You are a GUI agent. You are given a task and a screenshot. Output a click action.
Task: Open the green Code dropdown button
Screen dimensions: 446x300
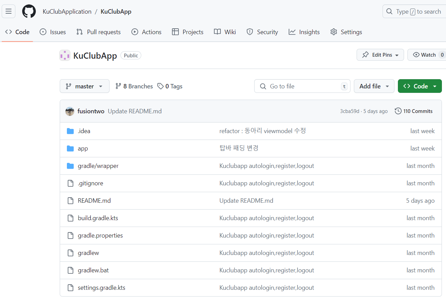point(420,86)
